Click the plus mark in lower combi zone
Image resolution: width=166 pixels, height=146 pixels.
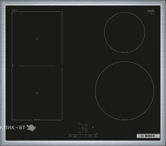coord(37,93)
